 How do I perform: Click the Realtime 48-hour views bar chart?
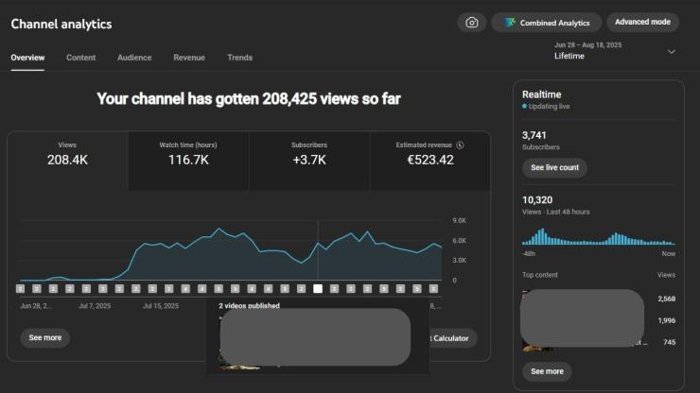pos(598,237)
